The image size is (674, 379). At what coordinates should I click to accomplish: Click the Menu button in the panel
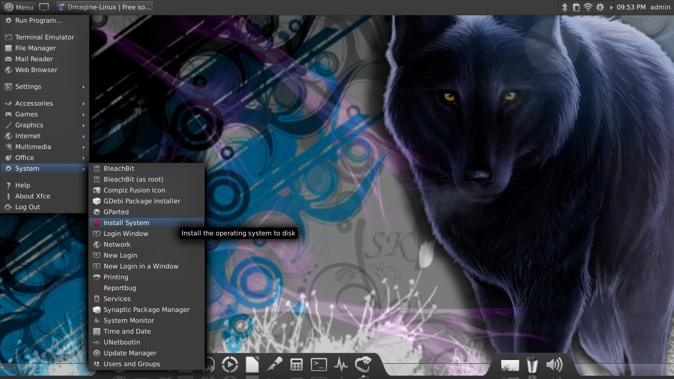[19, 7]
